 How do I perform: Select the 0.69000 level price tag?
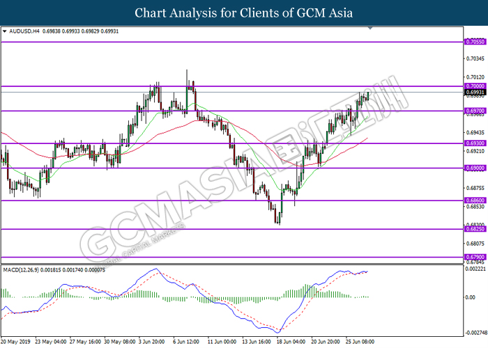point(475,168)
